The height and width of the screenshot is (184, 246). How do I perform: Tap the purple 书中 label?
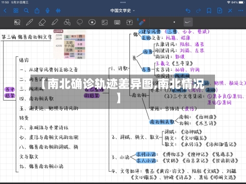(10, 89)
